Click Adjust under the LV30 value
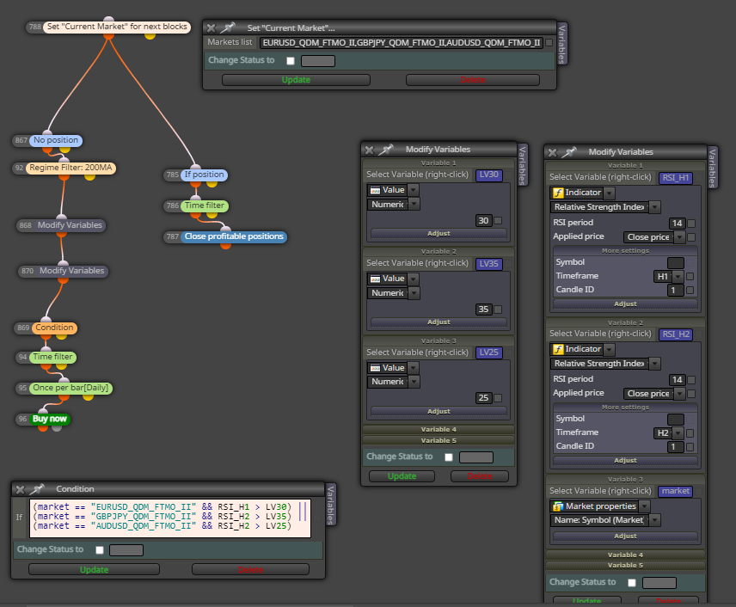The width and height of the screenshot is (736, 607). [x=439, y=234]
